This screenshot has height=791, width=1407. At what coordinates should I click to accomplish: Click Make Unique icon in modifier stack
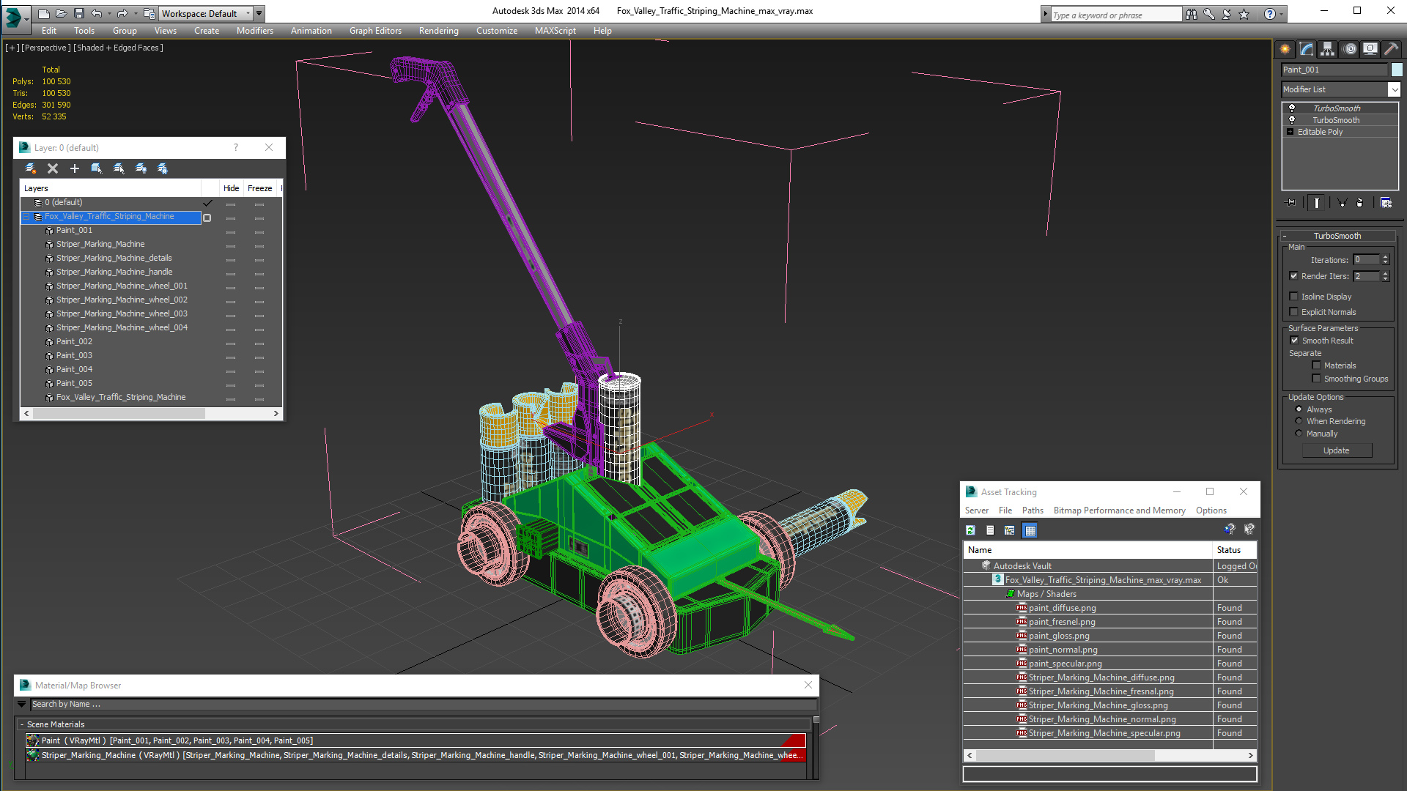tap(1343, 203)
